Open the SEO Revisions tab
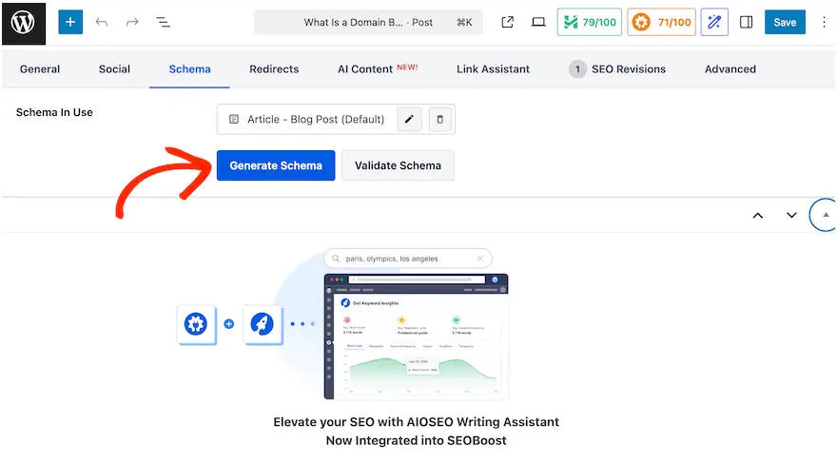This screenshot has width=837, height=463. pos(617,68)
